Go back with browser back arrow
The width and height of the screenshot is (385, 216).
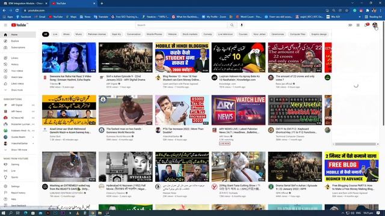[x=4, y=10]
